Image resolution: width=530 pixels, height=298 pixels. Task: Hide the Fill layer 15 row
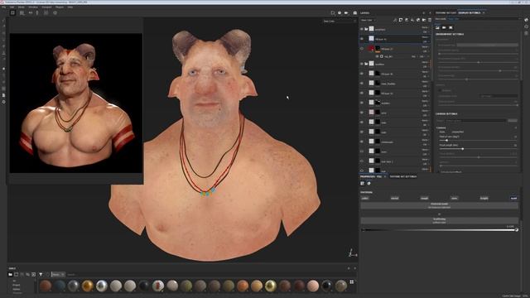tap(362, 93)
